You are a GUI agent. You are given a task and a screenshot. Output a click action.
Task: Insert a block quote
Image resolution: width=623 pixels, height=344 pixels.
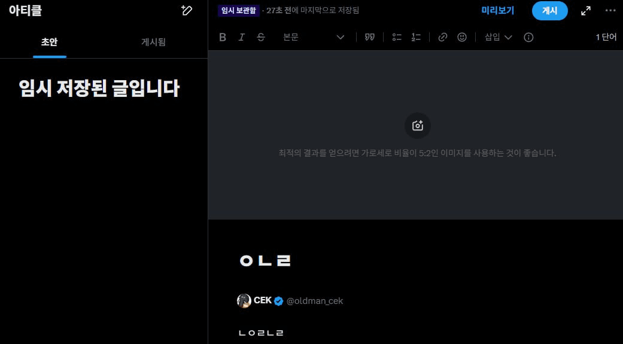pyautogui.click(x=369, y=37)
